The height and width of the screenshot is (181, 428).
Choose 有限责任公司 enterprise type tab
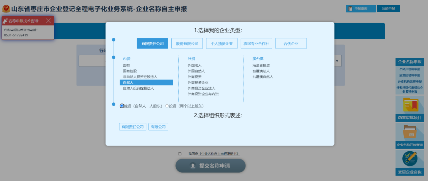click(x=152, y=43)
